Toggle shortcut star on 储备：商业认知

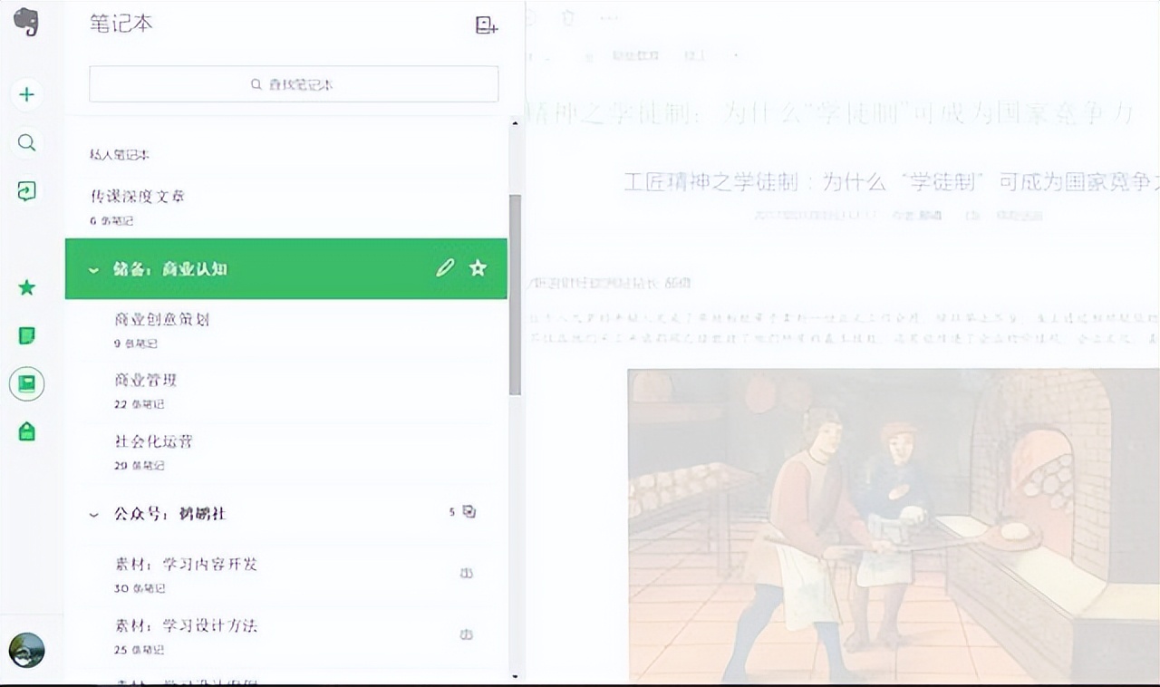coord(478,268)
